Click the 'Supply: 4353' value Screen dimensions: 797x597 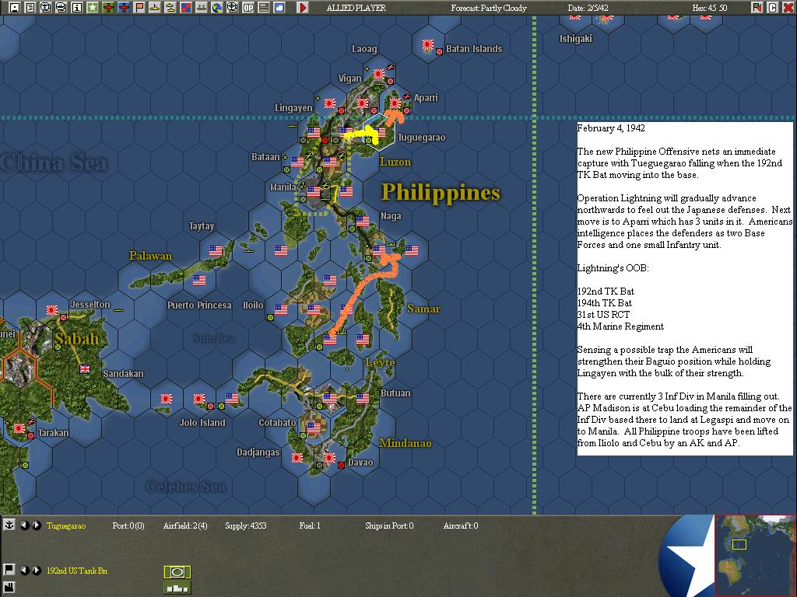[245, 525]
